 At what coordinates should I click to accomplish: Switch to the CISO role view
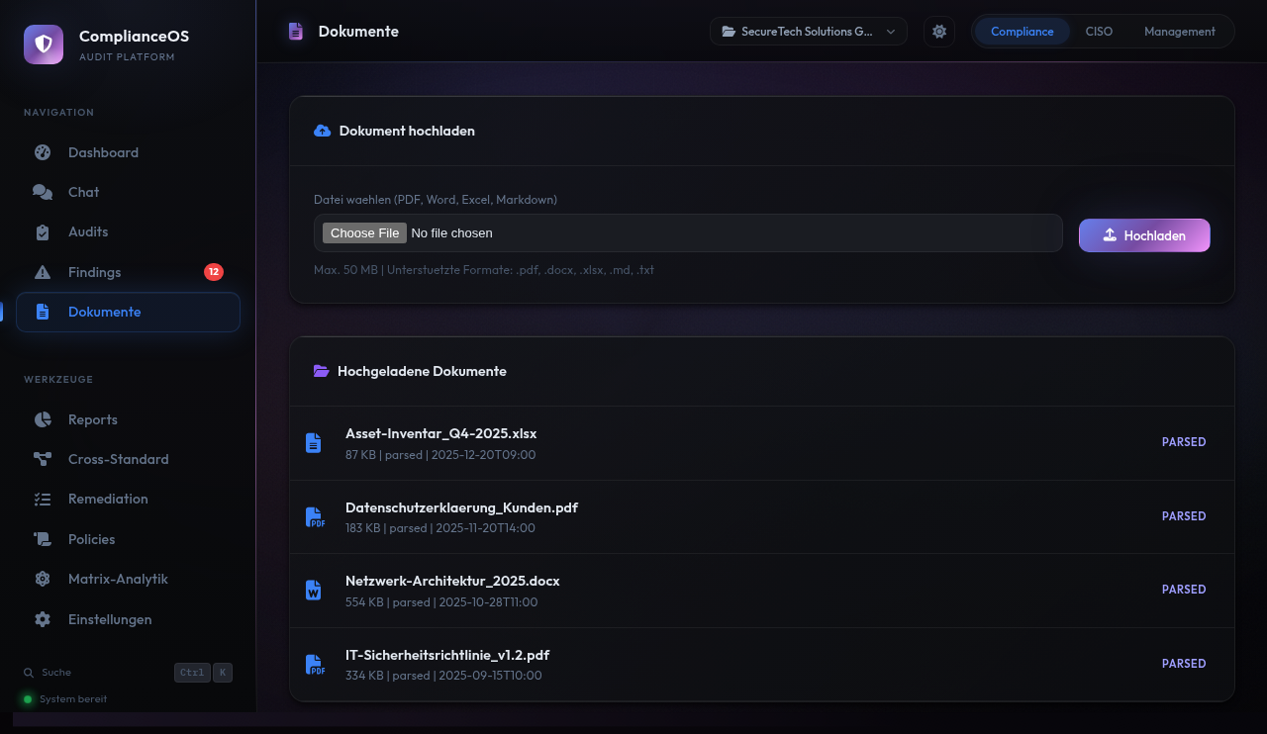(x=1099, y=32)
